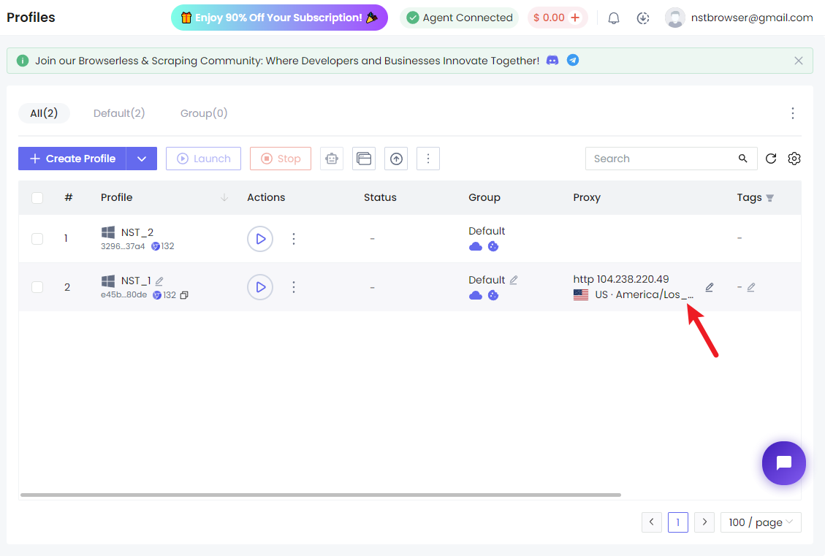The width and height of the screenshot is (825, 556).
Task: Open the RPA robot tool
Action: point(331,159)
